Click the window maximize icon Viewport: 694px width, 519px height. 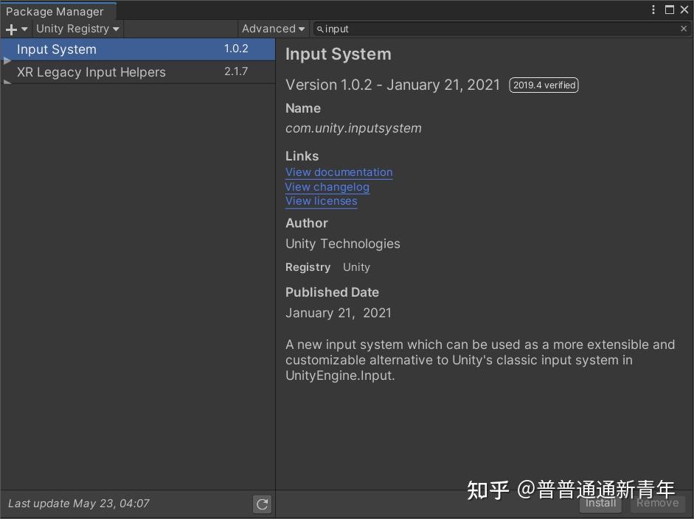[670, 9]
